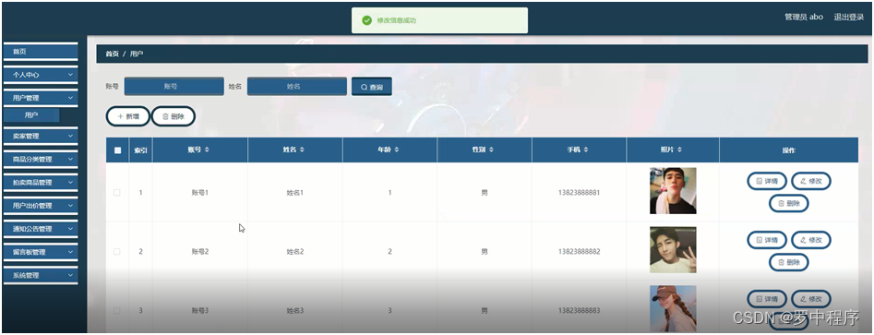The image size is (874, 335).
Task: Click the 管理员 abo label
Action: 804,17
